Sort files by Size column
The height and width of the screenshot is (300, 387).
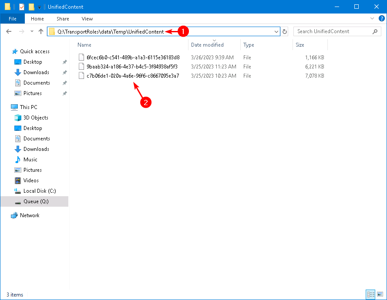tap(300, 45)
